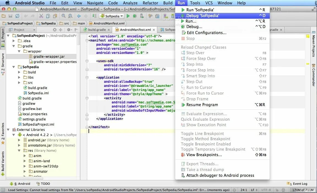Click the green Run play toolbar icon
The height and width of the screenshot is (193, 317).
[x=128, y=16]
